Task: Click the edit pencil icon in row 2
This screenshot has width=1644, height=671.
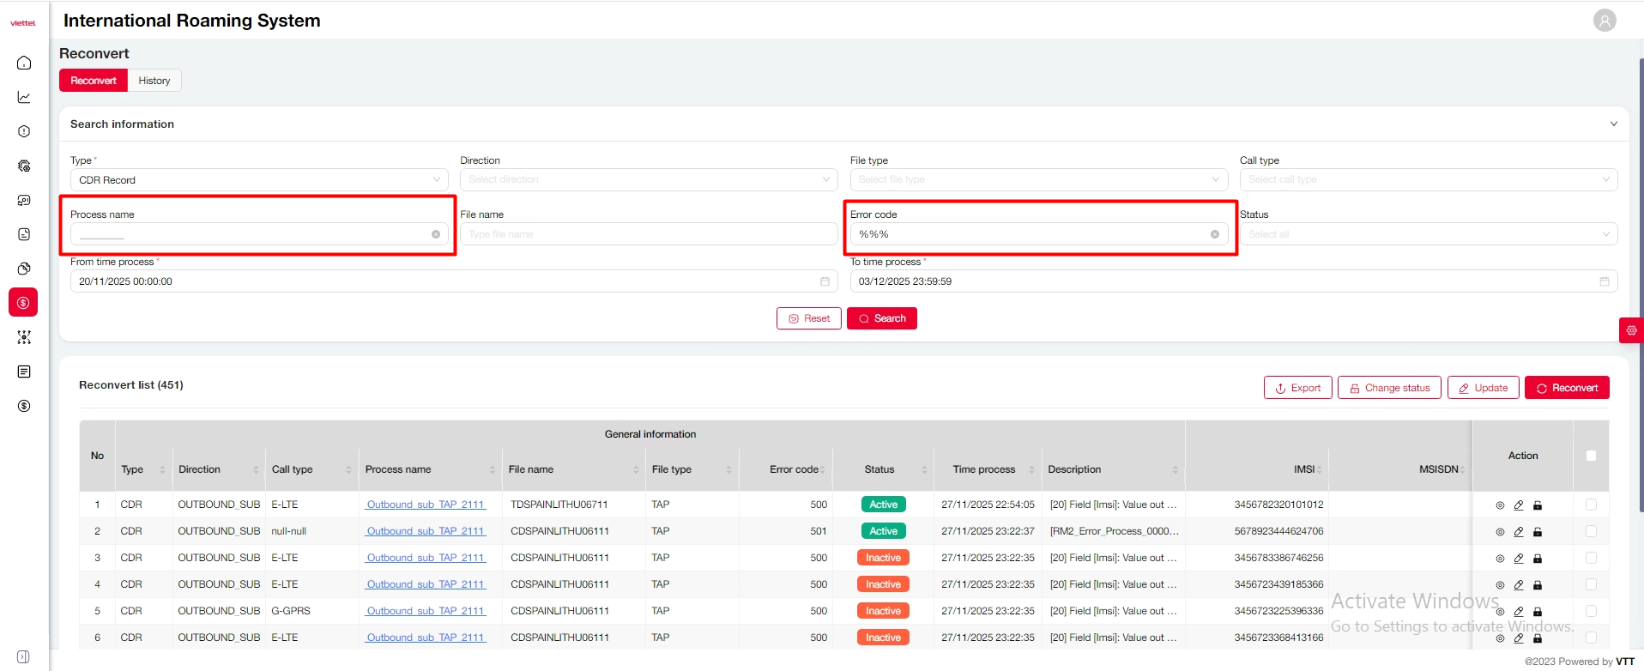Action: (x=1519, y=532)
